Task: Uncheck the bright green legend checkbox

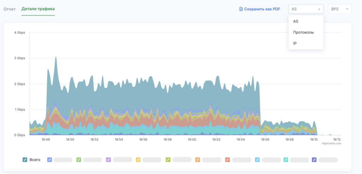Action: click(x=79, y=160)
